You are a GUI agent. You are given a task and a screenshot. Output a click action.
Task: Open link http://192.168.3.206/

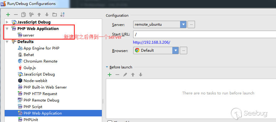click(x=152, y=42)
